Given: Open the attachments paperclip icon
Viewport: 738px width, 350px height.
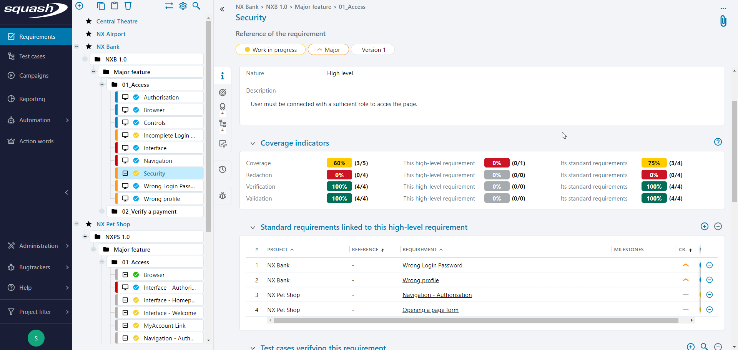Looking at the screenshot, I should (x=723, y=21).
